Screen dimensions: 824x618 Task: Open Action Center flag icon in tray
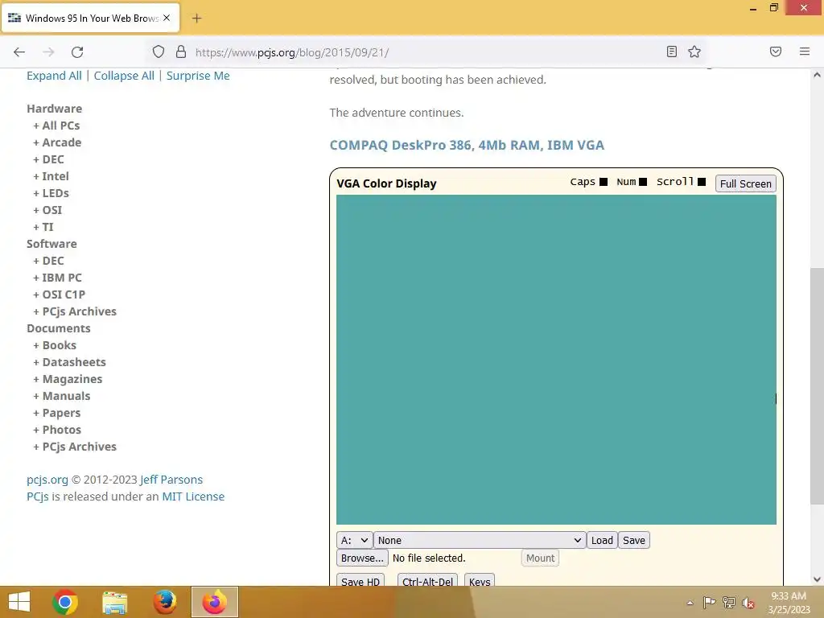[x=709, y=602]
